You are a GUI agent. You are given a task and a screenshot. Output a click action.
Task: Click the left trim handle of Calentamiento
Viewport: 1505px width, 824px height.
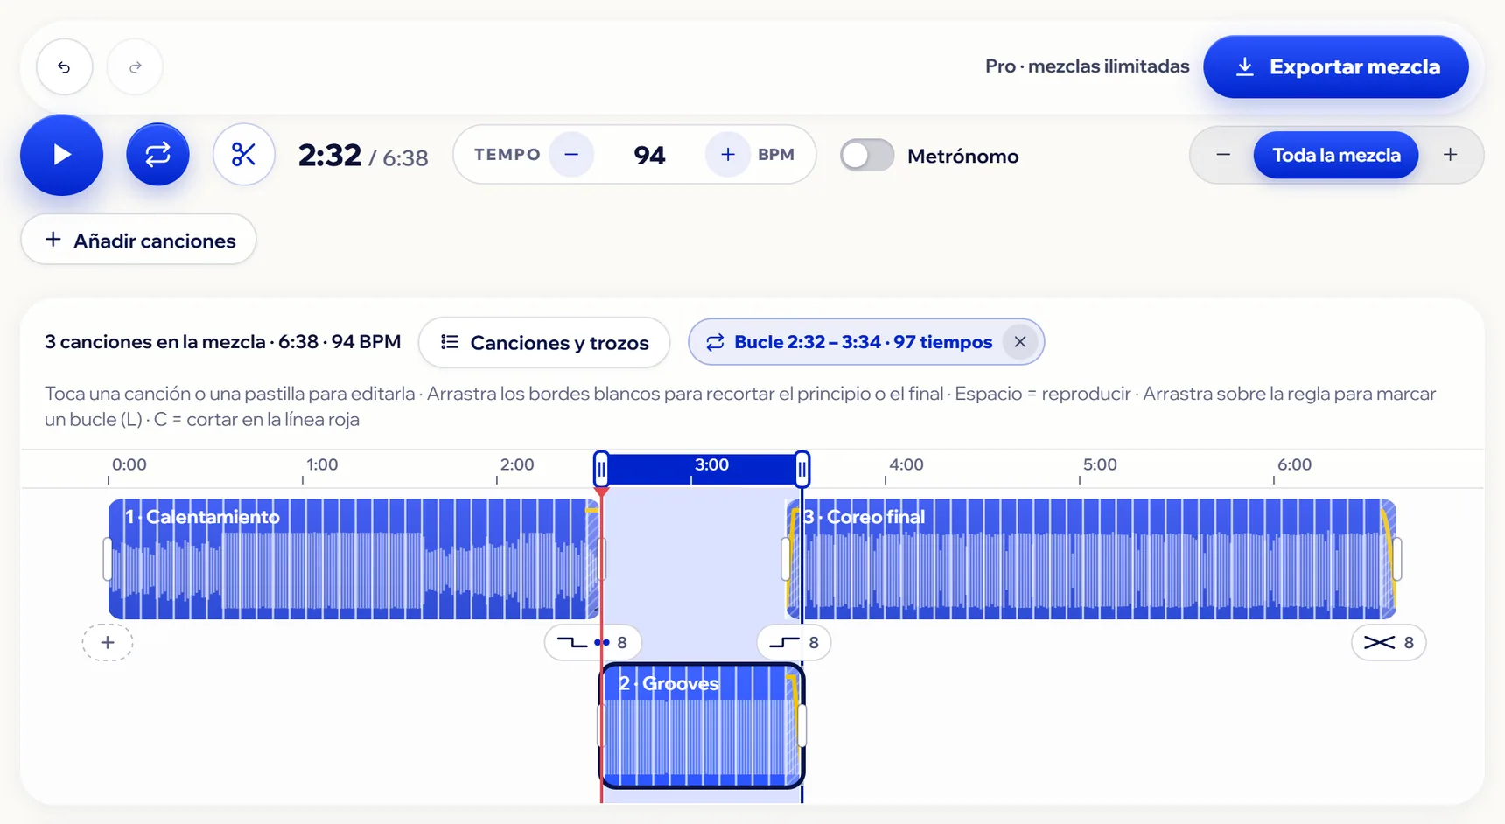tap(108, 559)
